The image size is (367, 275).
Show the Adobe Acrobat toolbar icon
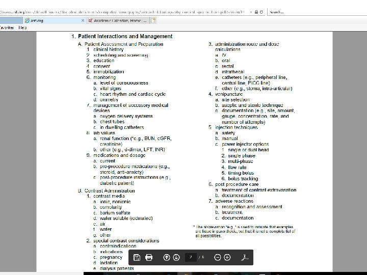[245, 258]
